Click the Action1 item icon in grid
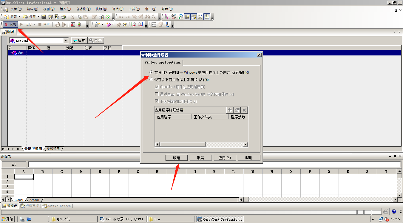Screen dimensions: 403x223 pos(14,53)
